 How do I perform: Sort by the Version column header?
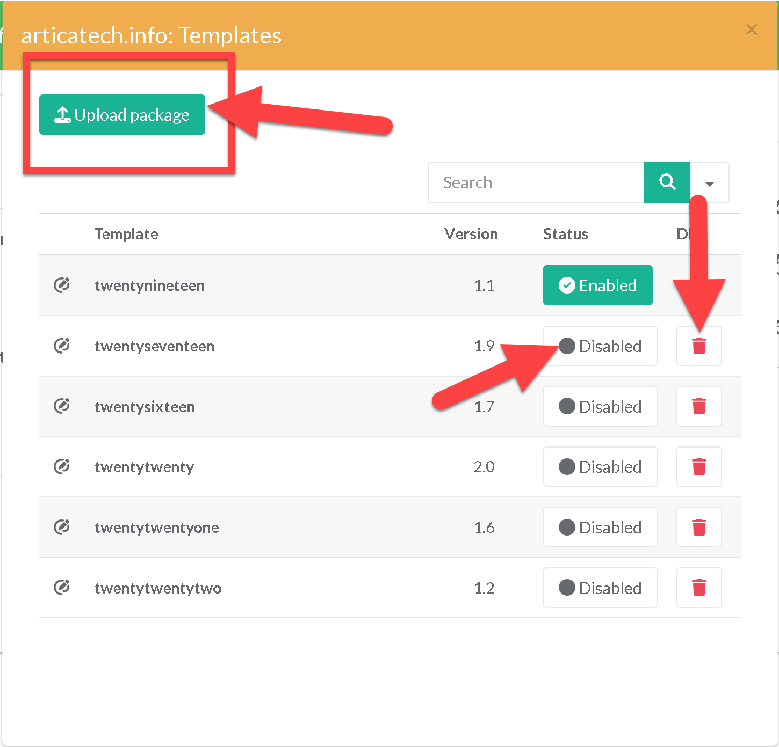[471, 234]
